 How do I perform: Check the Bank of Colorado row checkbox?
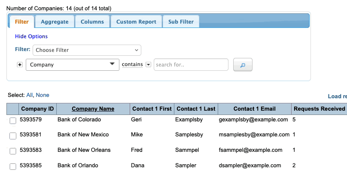pyautogui.click(x=13, y=121)
